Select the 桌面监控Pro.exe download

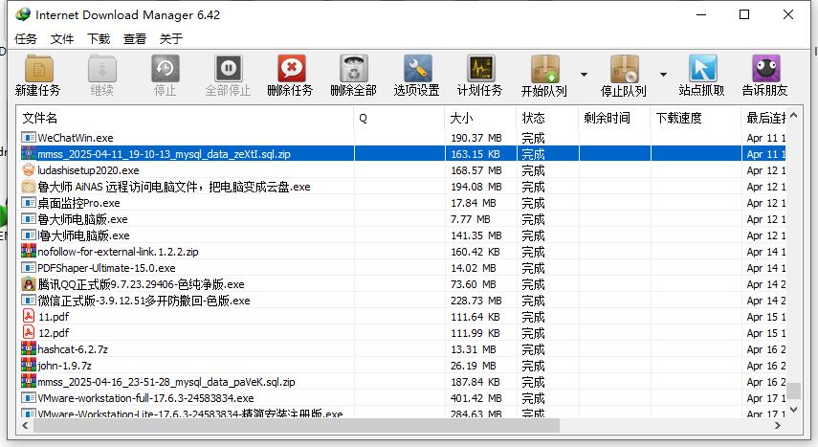coord(403,202)
